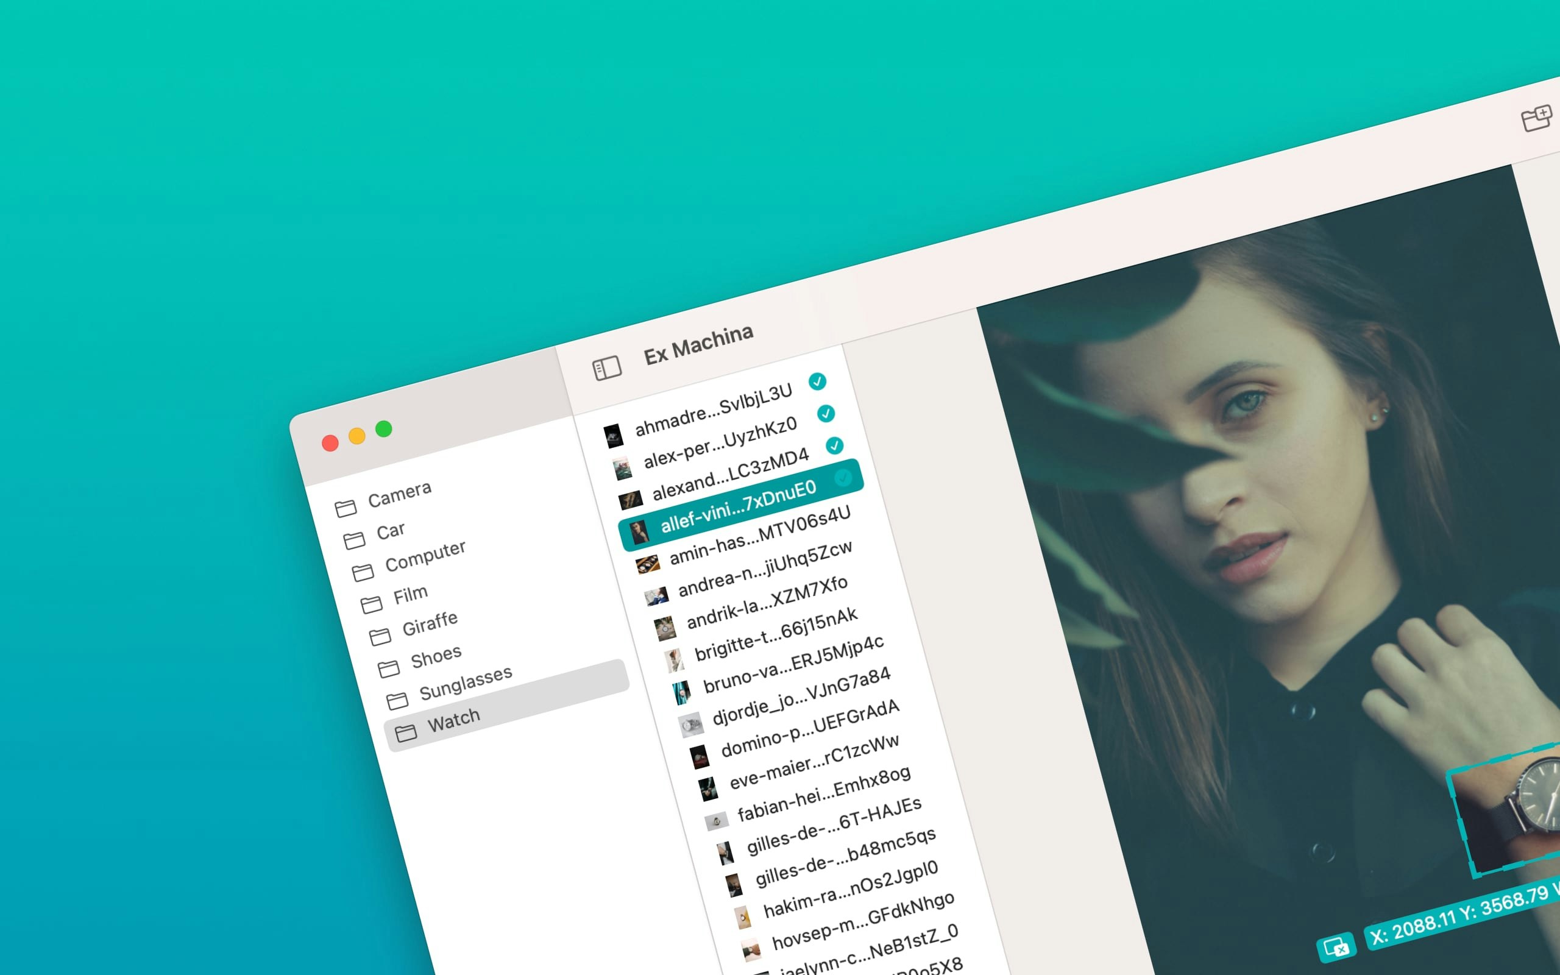Click the remove annotation box icon
Image resolution: width=1560 pixels, height=975 pixels.
[1336, 946]
